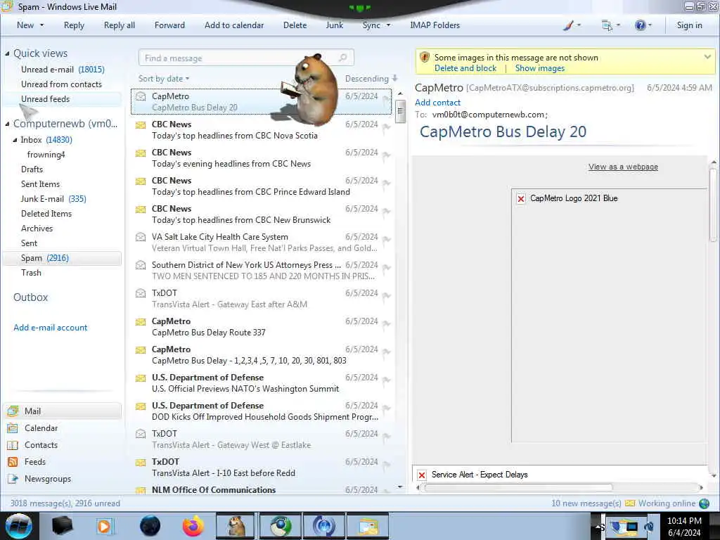Switch to Mail view
720x540 pixels.
tap(62, 411)
